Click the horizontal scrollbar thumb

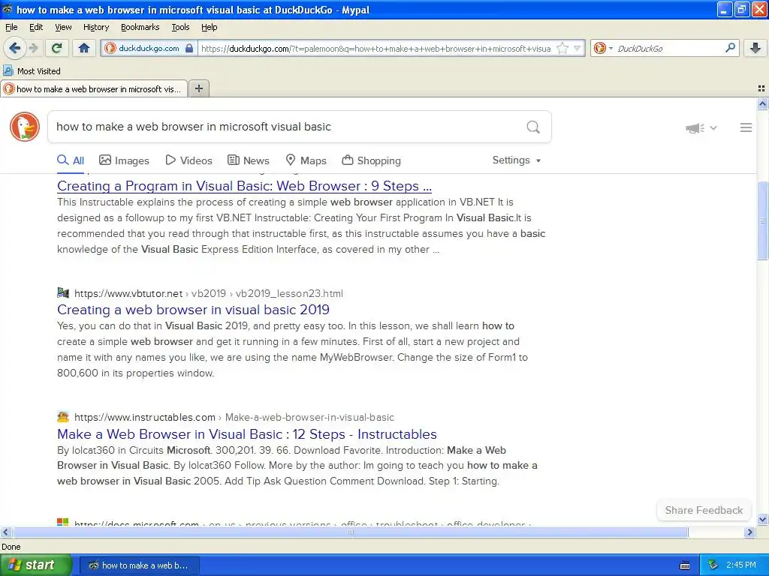pos(350,532)
